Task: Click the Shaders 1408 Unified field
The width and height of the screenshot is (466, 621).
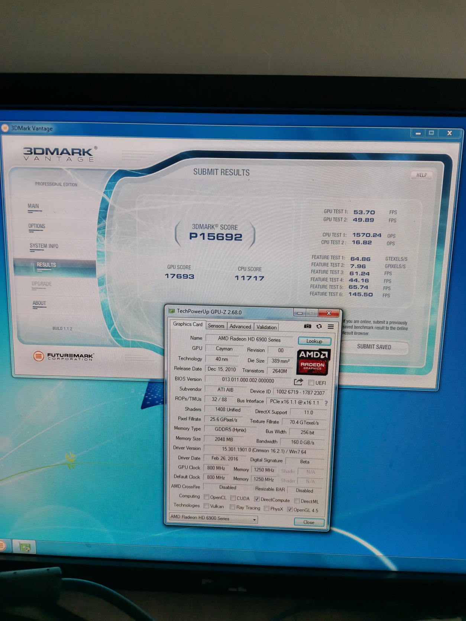Action: (227, 409)
